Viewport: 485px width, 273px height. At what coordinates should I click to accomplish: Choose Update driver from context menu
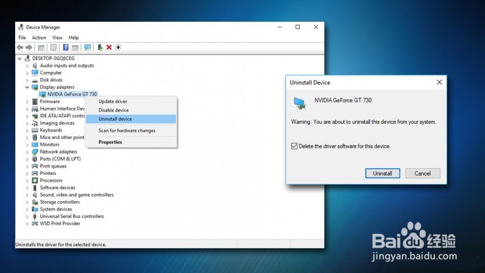point(131,101)
